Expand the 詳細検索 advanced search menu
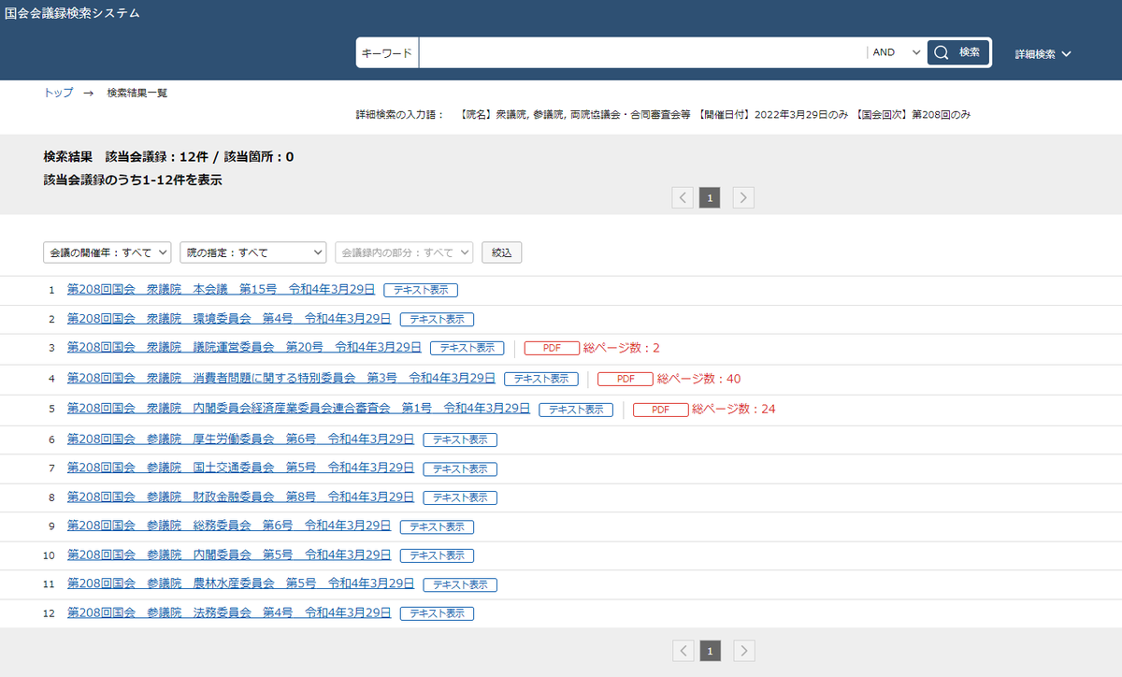The width and height of the screenshot is (1122, 677). (1043, 54)
